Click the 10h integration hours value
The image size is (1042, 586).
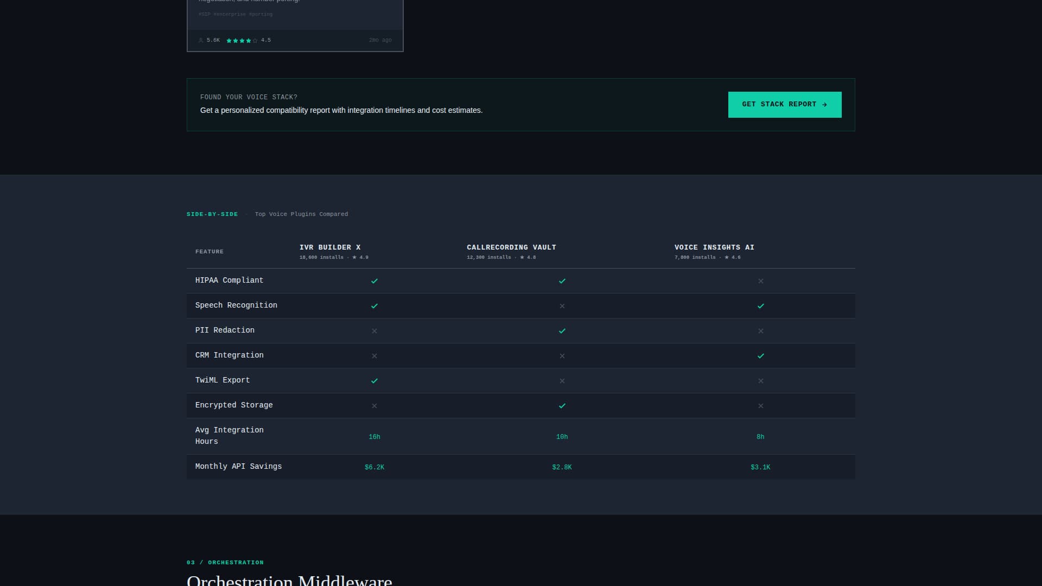[x=562, y=437]
